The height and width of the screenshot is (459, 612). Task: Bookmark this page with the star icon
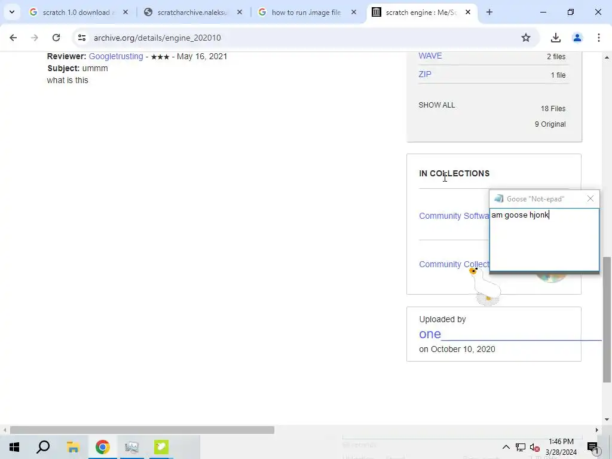click(526, 38)
